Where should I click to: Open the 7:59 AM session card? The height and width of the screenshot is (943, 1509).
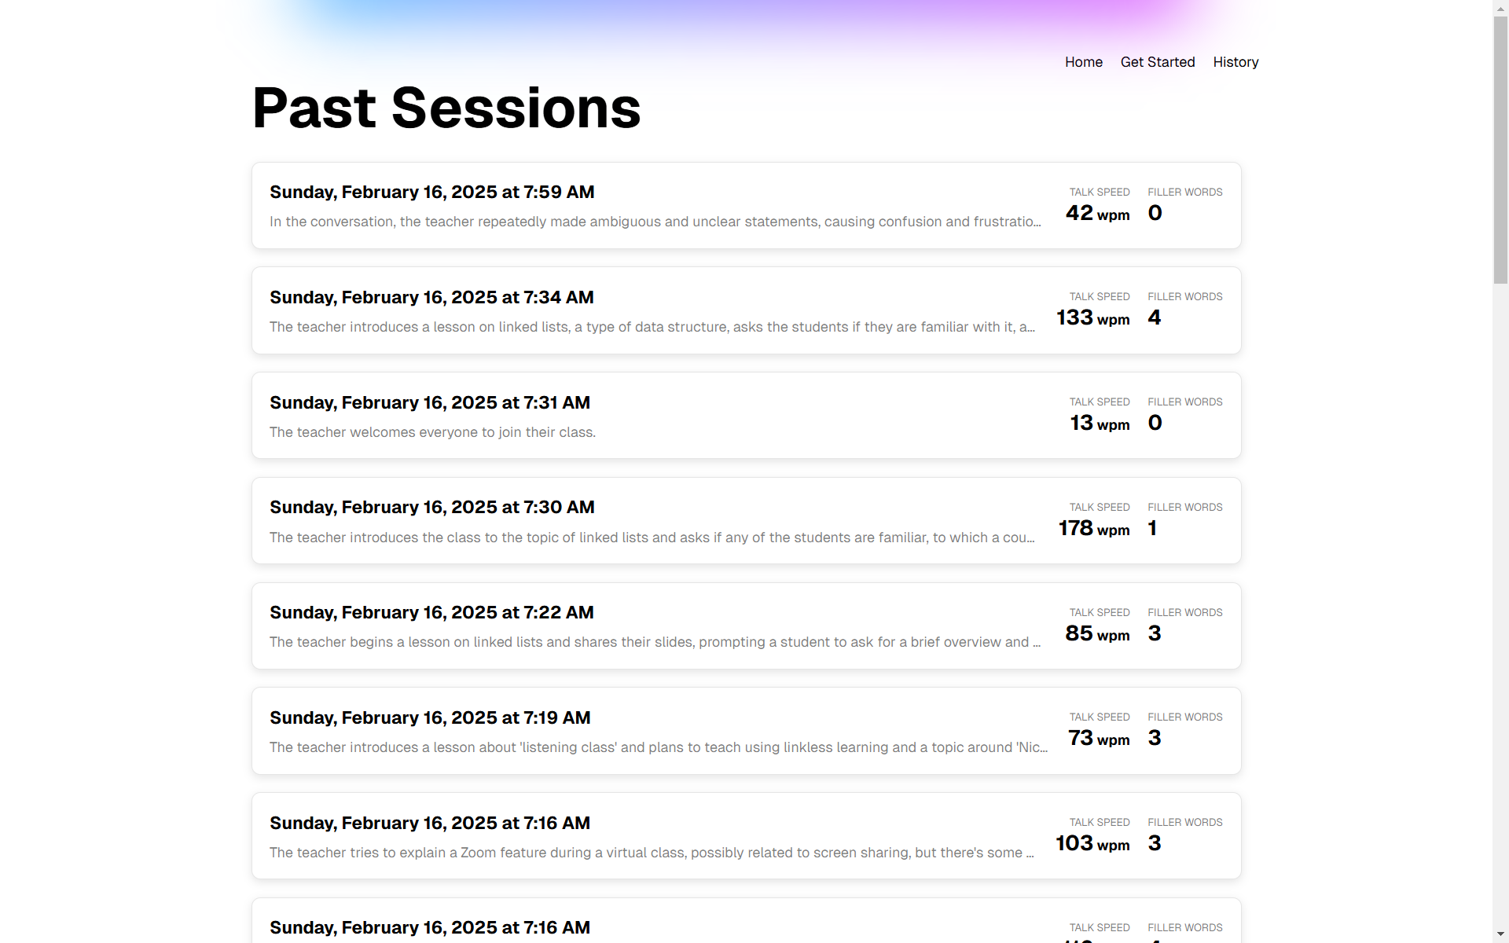(746, 206)
